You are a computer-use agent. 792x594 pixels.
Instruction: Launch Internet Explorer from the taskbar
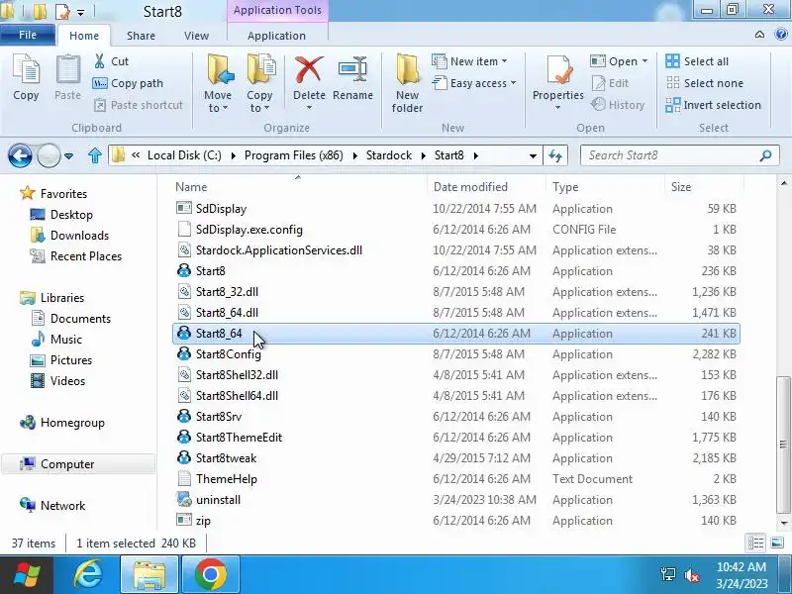(x=89, y=575)
